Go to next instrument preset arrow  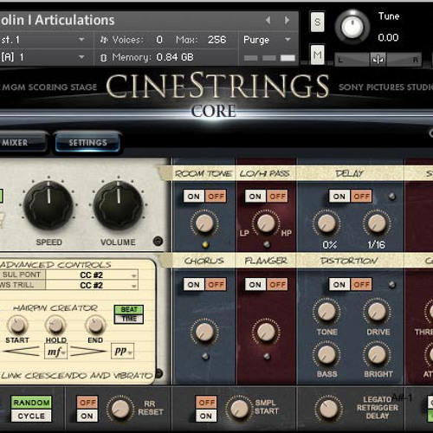pyautogui.click(x=287, y=20)
